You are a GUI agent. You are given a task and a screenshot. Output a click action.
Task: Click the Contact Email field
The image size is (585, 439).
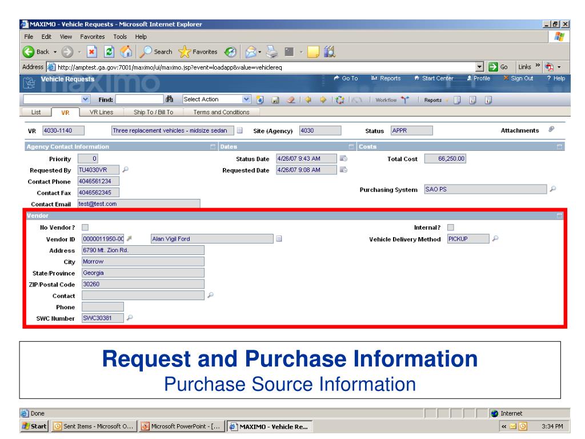point(139,204)
